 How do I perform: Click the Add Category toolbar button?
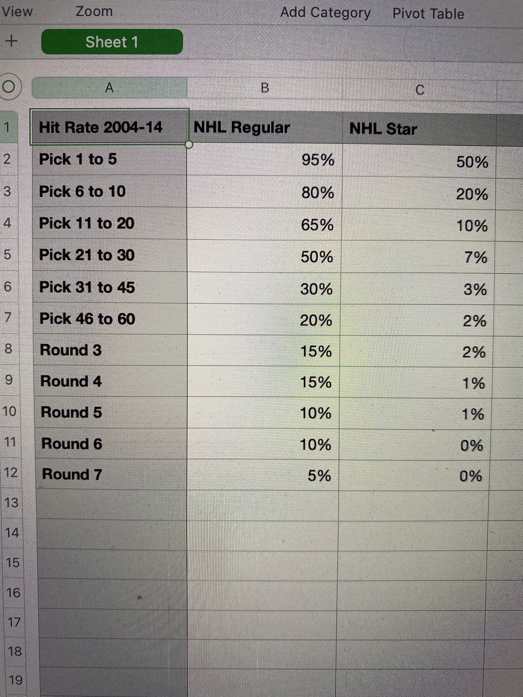(325, 13)
